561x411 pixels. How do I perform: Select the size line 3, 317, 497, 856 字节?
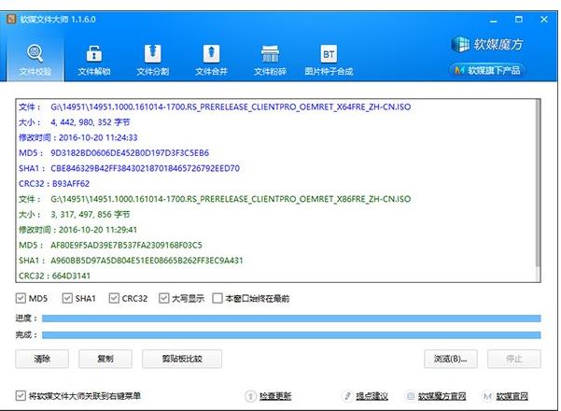pyautogui.click(x=75, y=214)
